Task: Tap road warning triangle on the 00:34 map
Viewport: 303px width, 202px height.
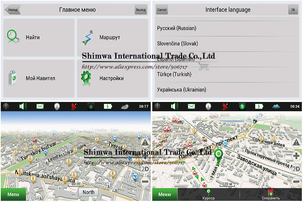Action: (296, 142)
